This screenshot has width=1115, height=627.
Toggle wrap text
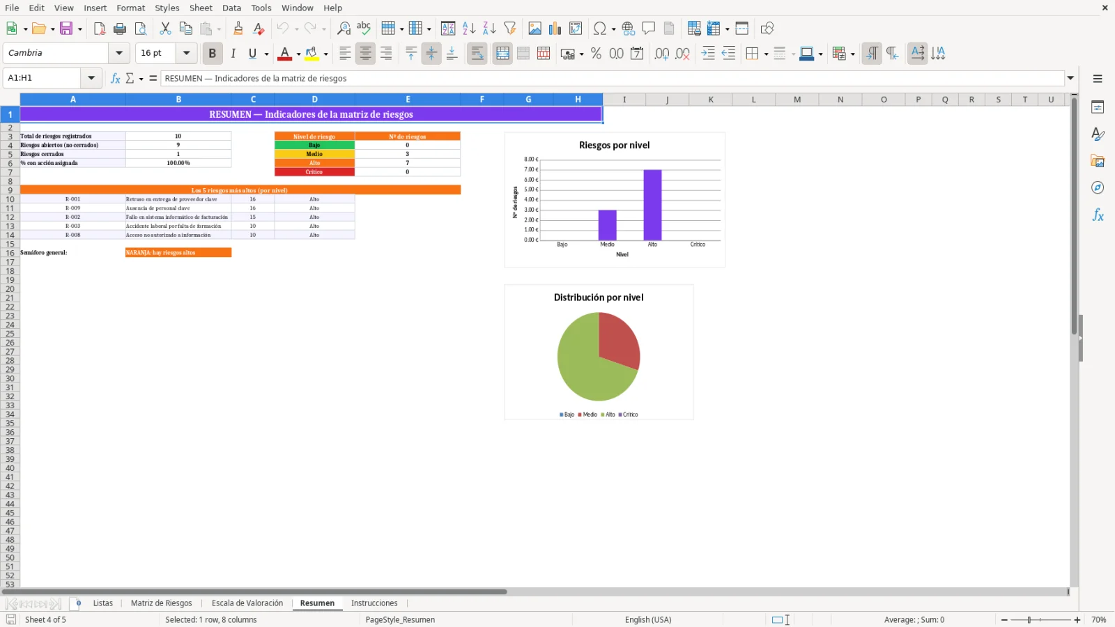click(477, 54)
